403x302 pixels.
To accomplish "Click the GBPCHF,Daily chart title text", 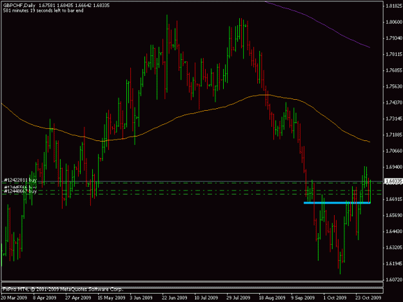I will (19, 5).
